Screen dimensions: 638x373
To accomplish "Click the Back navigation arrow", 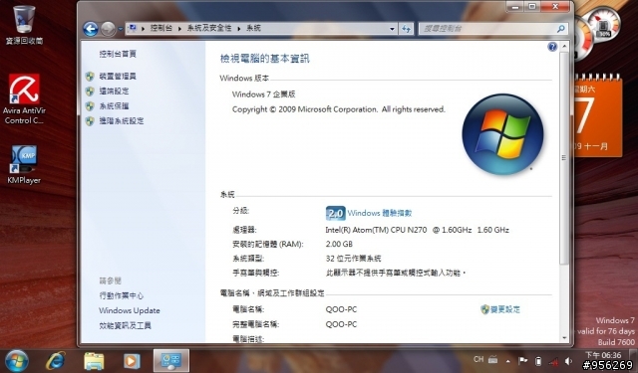I will point(91,29).
